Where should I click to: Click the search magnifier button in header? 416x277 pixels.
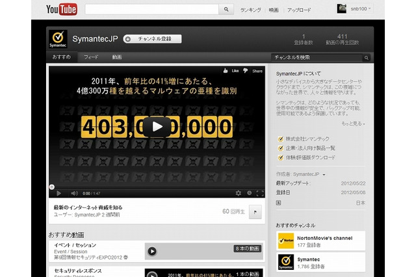click(226, 9)
